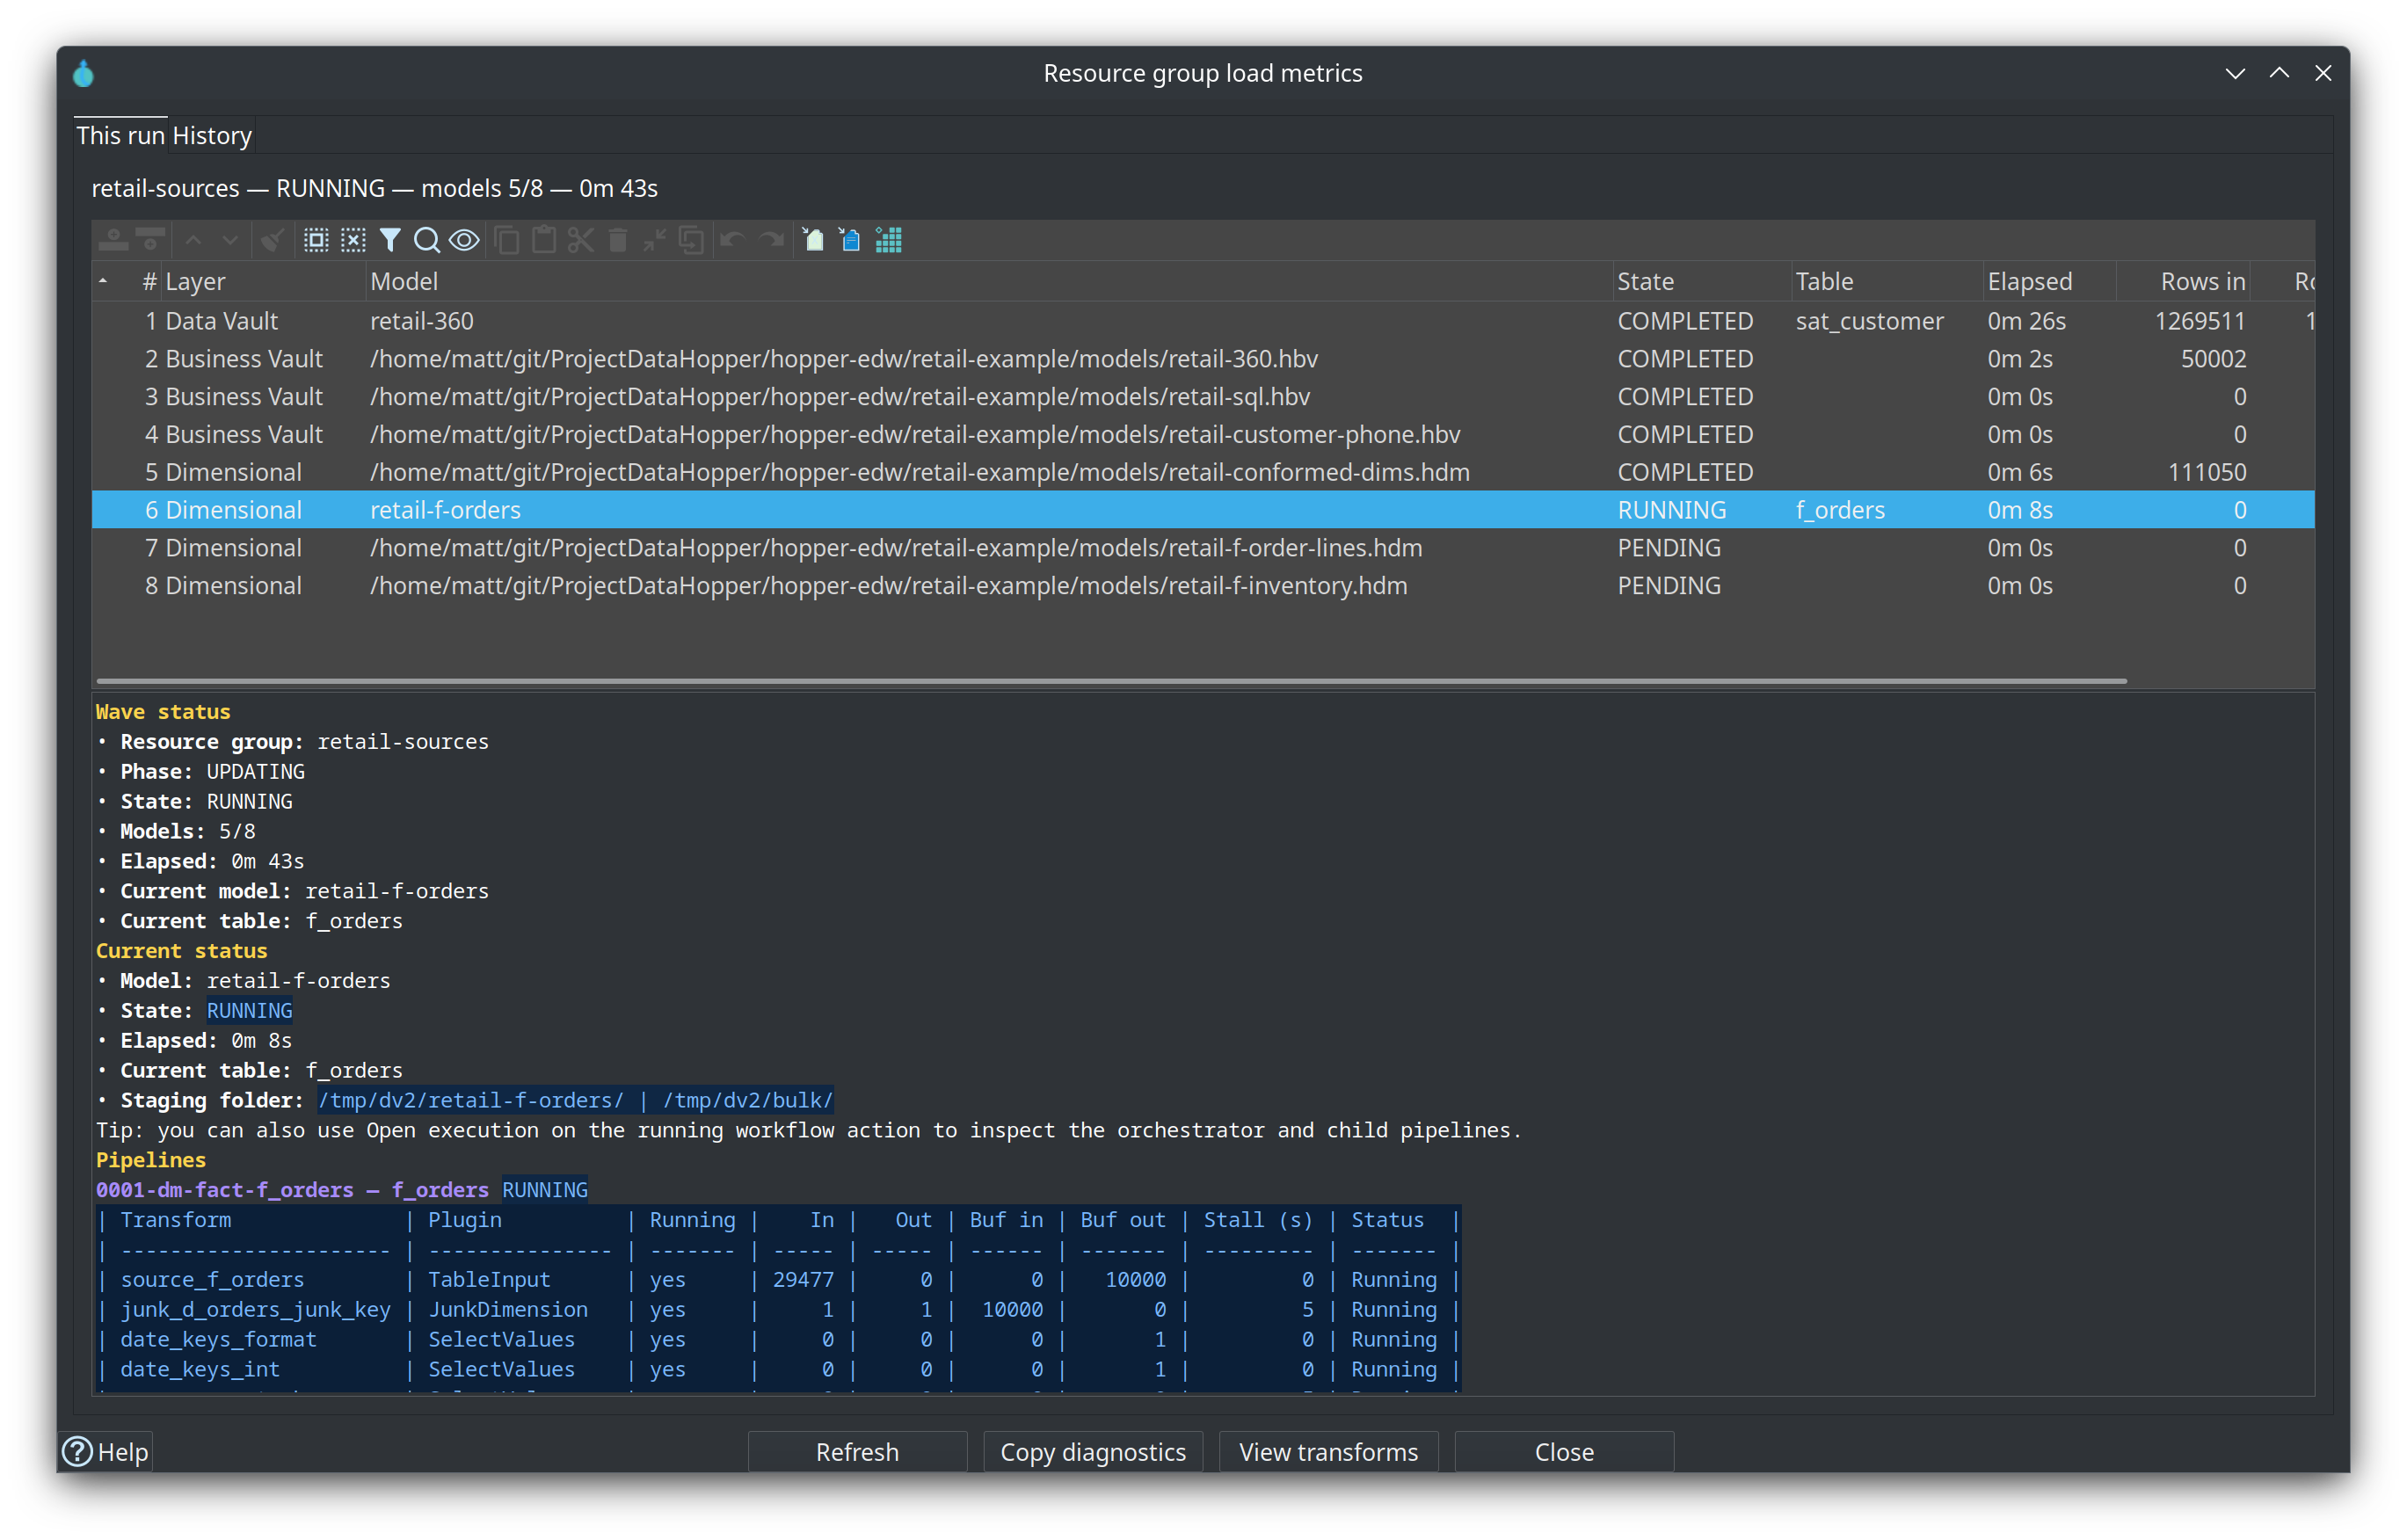Sort by the Elapsed column header
Image resolution: width=2407 pixels, height=1540 pixels.
(2048, 281)
